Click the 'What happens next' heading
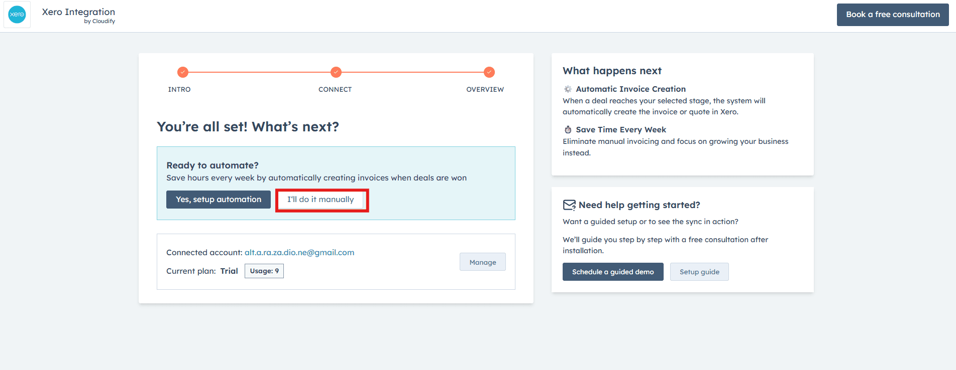 612,71
